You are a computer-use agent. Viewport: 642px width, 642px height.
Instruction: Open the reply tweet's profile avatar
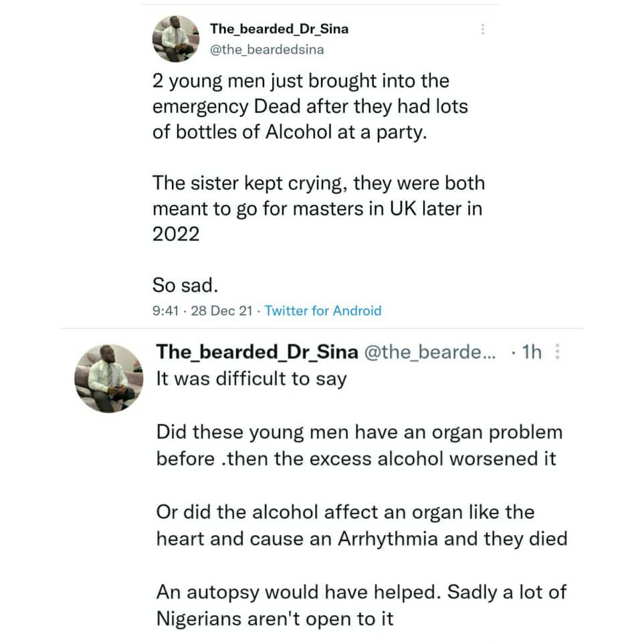(108, 378)
